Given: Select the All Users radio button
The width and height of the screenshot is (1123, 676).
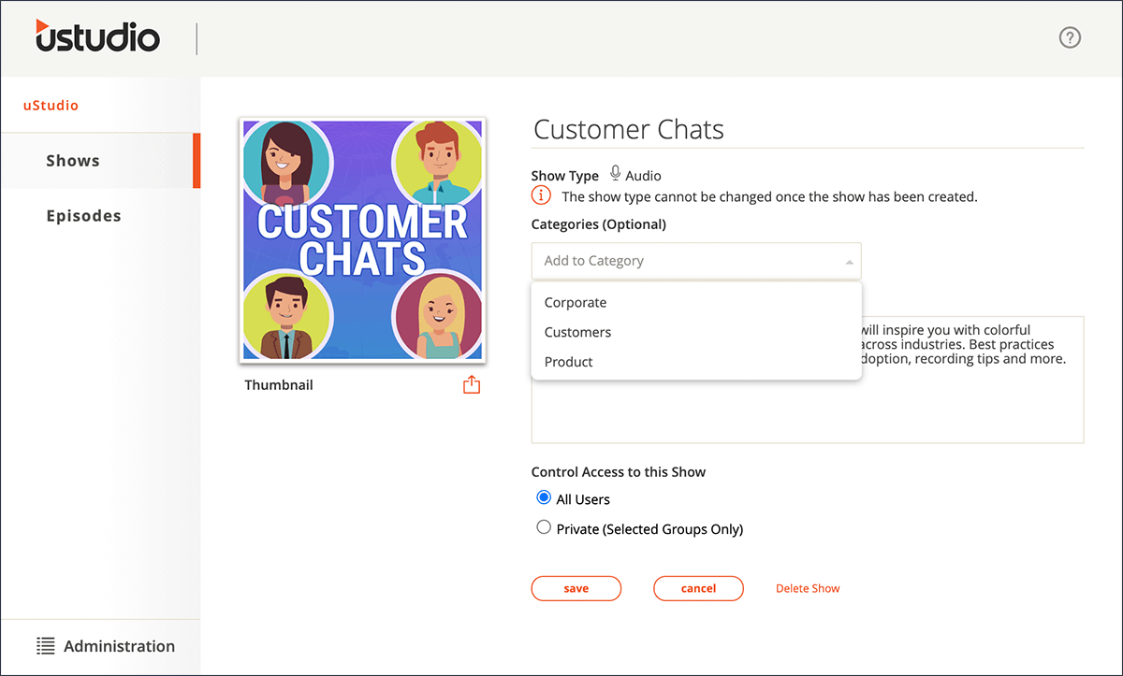Looking at the screenshot, I should pyautogui.click(x=544, y=498).
